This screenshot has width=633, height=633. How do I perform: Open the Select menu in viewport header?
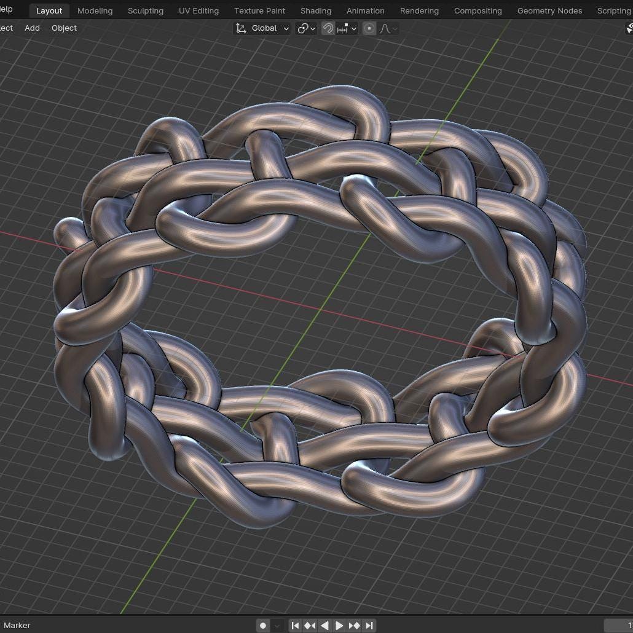coord(6,28)
